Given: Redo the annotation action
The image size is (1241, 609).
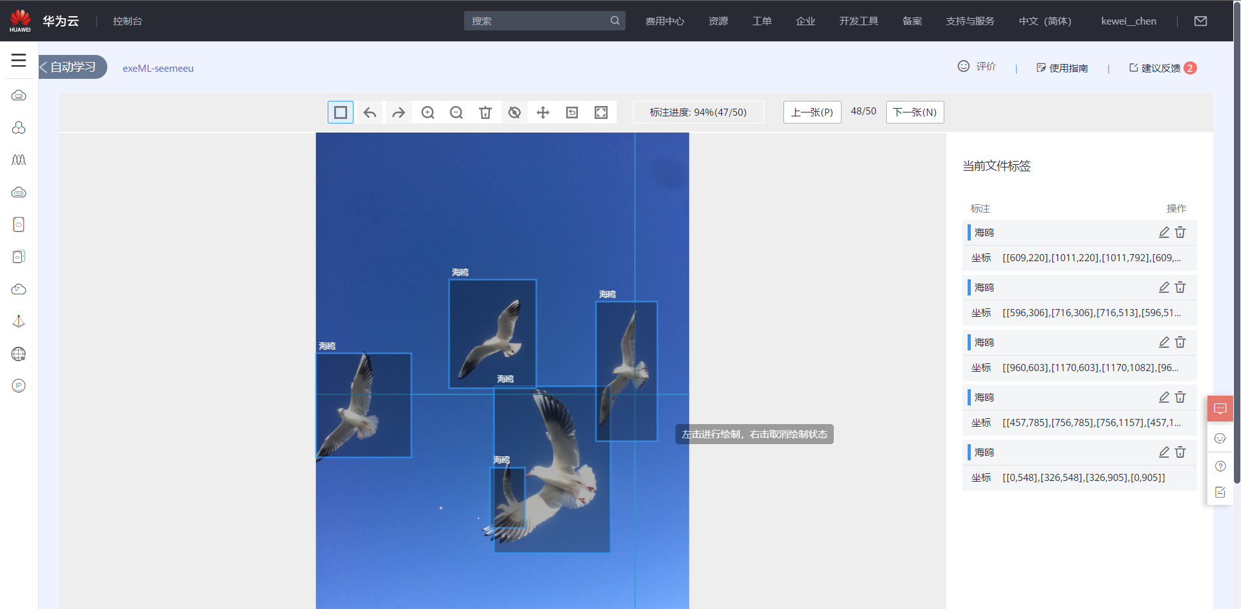Looking at the screenshot, I should (x=399, y=112).
